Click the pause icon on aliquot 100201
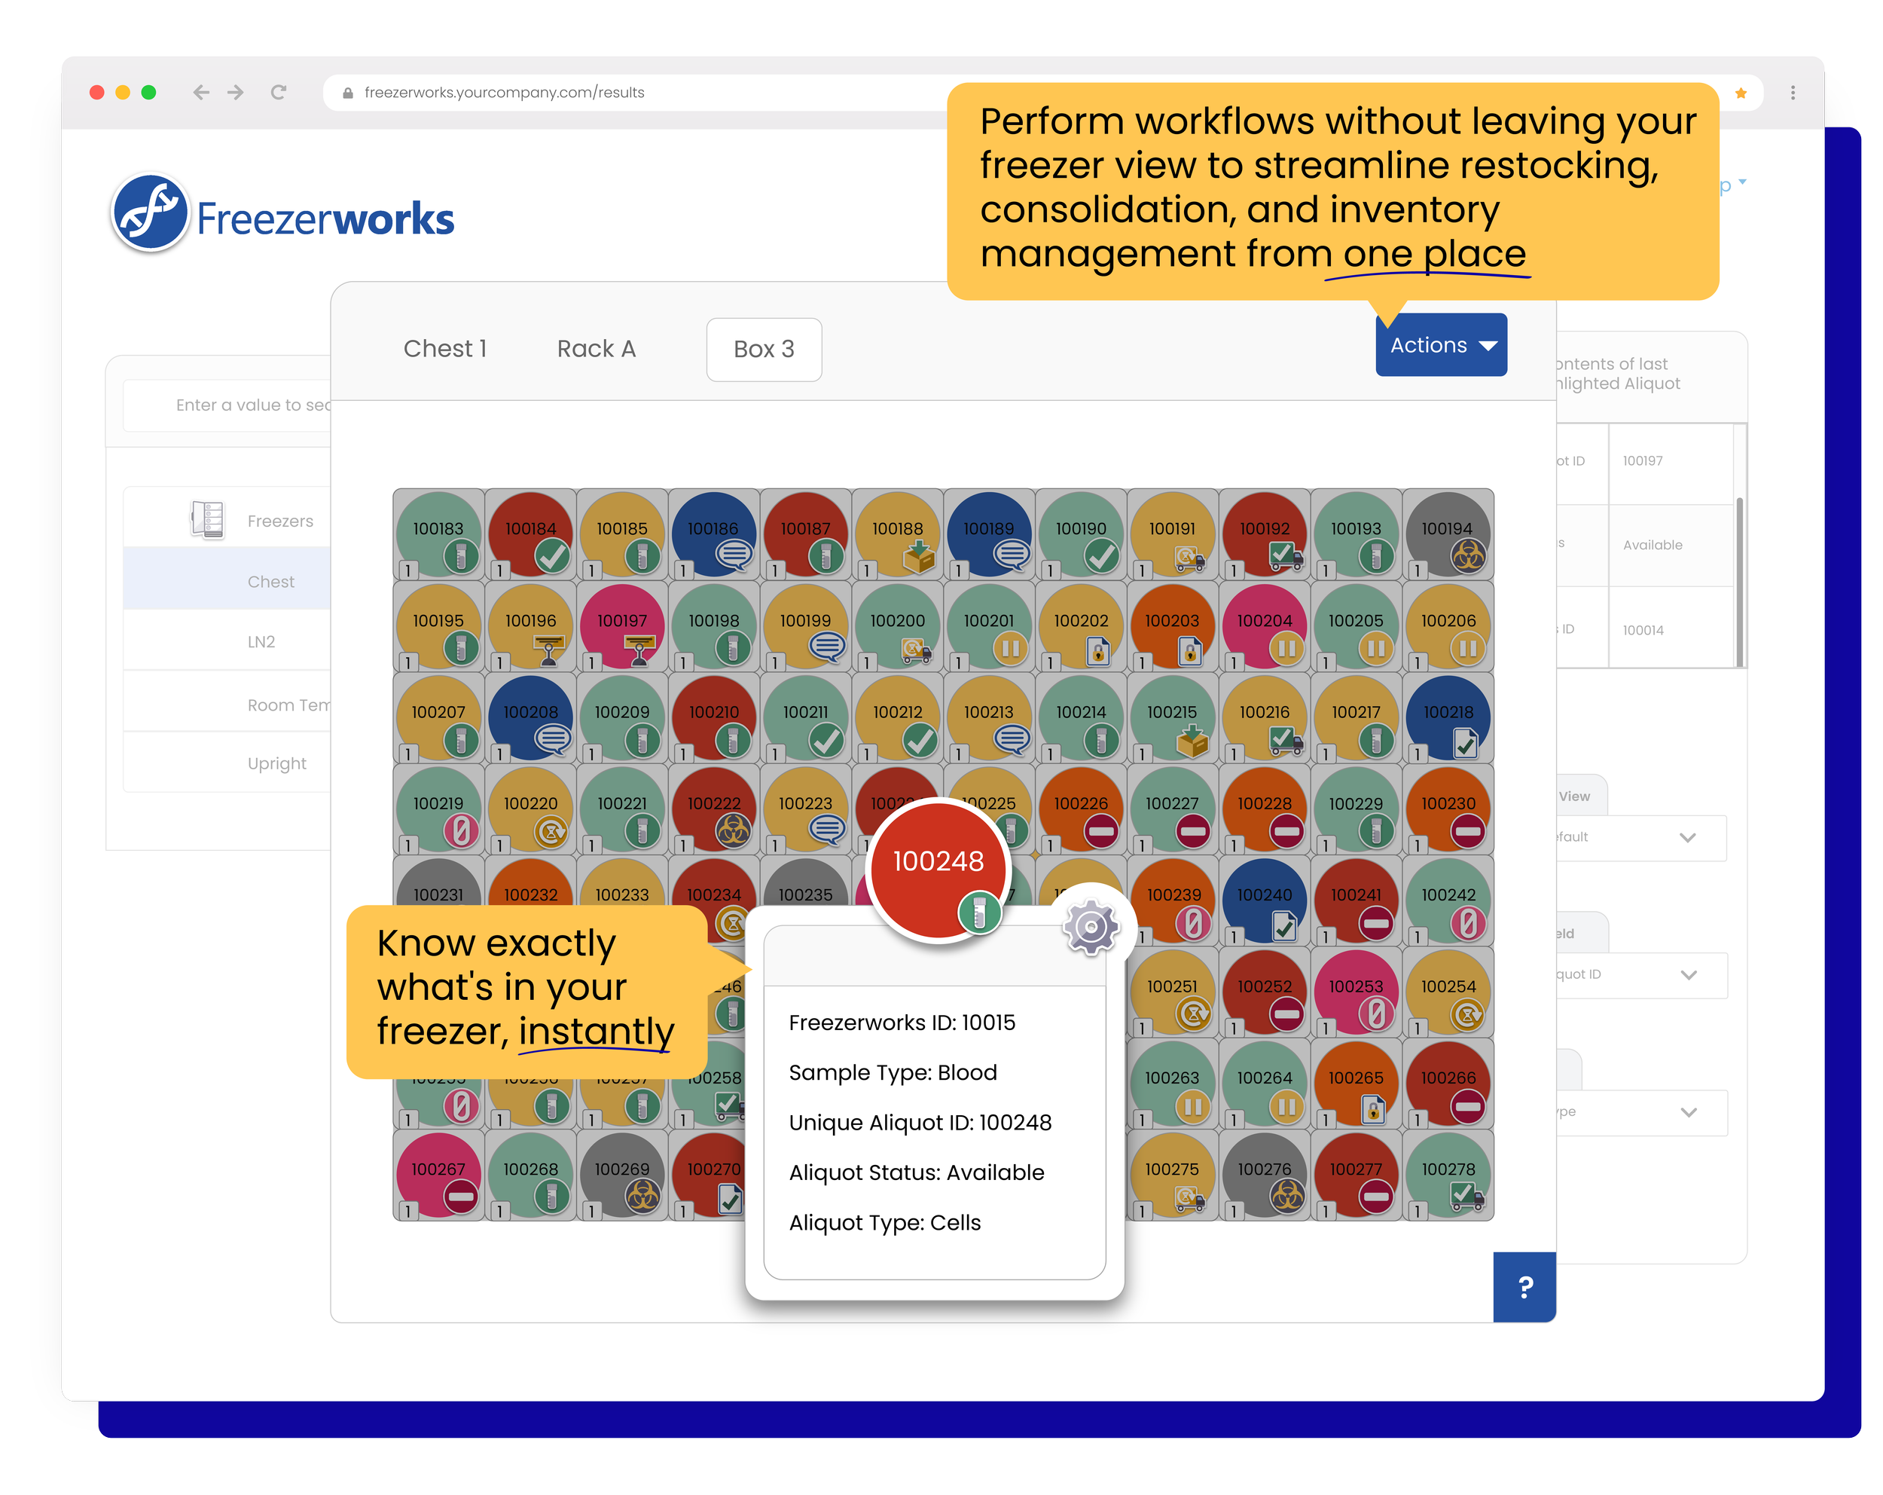 (x=1009, y=648)
